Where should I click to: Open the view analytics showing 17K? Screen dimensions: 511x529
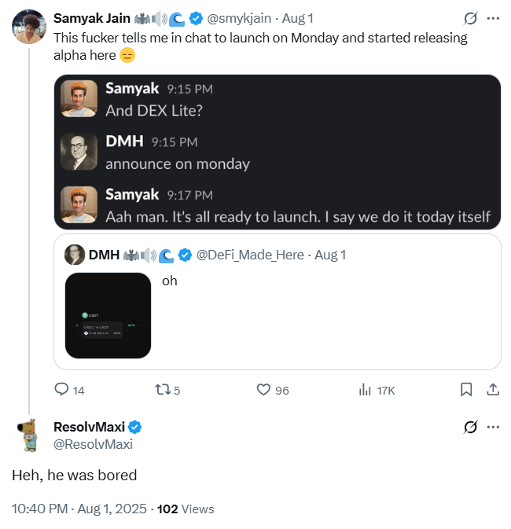pos(366,389)
